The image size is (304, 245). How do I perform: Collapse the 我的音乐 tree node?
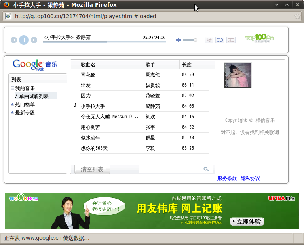12,88
